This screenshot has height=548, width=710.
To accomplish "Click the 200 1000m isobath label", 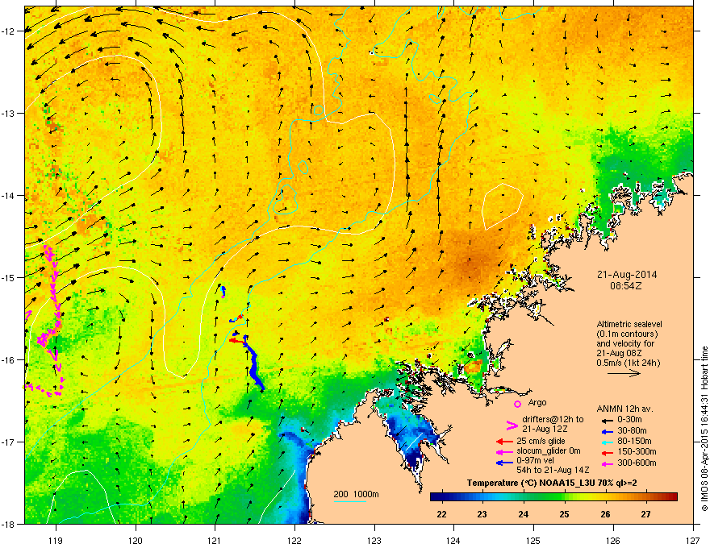I will point(356,494).
